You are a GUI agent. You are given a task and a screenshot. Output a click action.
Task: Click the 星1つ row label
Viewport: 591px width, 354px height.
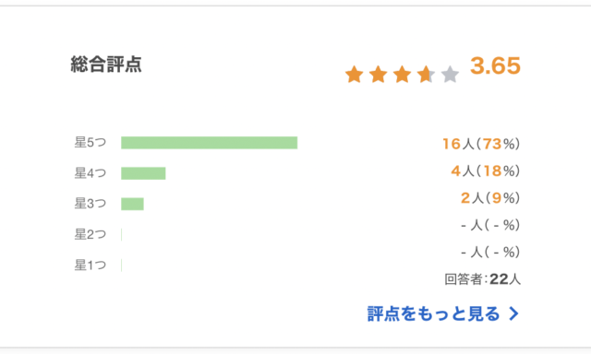(90, 265)
